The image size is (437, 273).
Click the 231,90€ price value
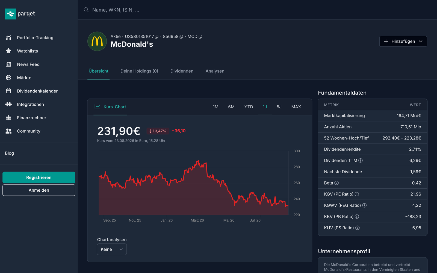[x=119, y=131]
